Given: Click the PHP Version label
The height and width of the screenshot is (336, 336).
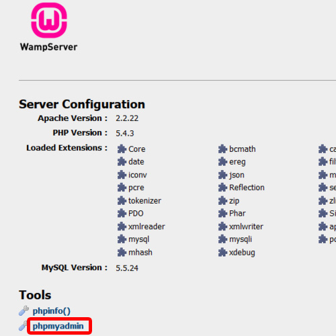Looking at the screenshot, I should pos(80,133).
